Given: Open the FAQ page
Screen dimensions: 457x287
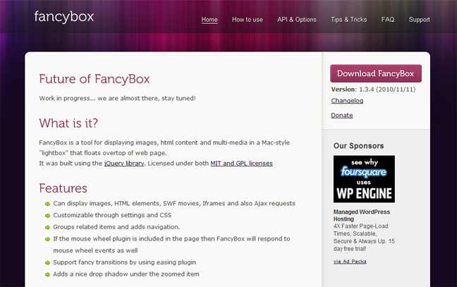Looking at the screenshot, I should tap(388, 20).
